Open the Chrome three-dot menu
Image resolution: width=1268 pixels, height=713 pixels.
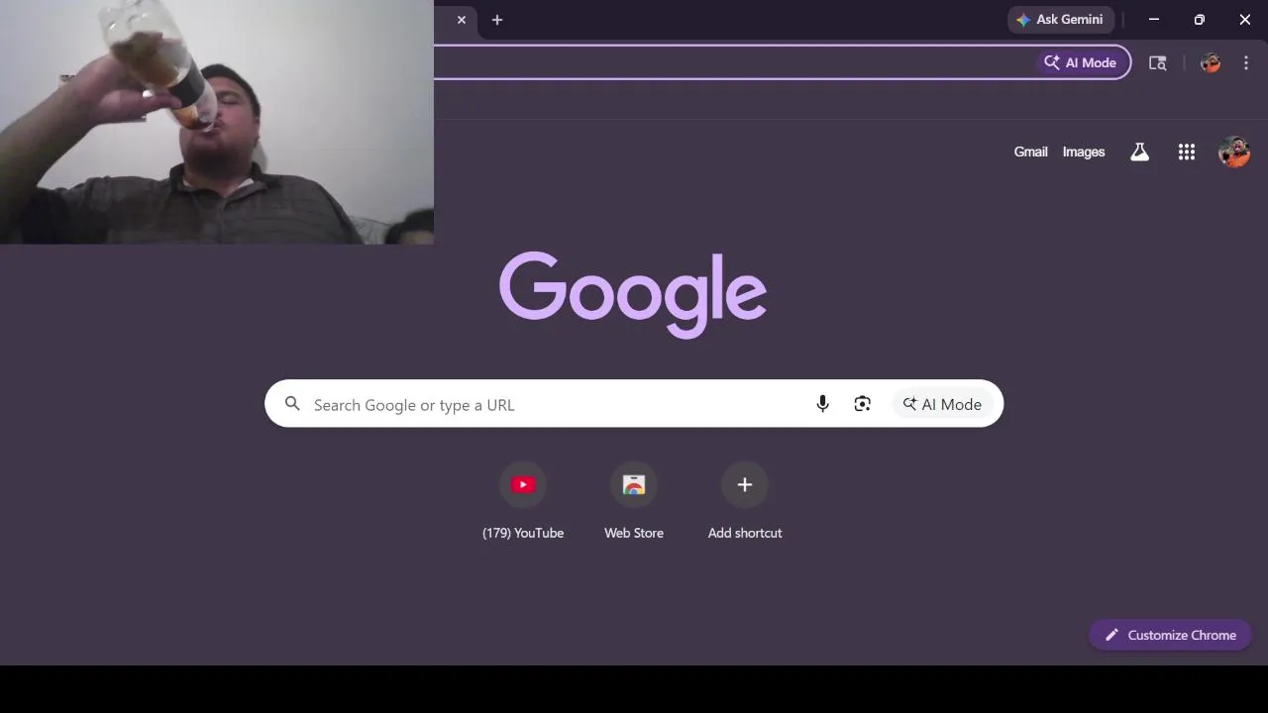tap(1246, 62)
